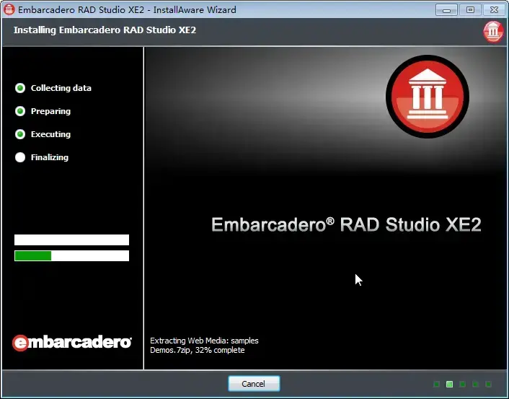Minimize the InstallAware Wizard window
The width and height of the screenshot is (509, 399).
(446, 10)
